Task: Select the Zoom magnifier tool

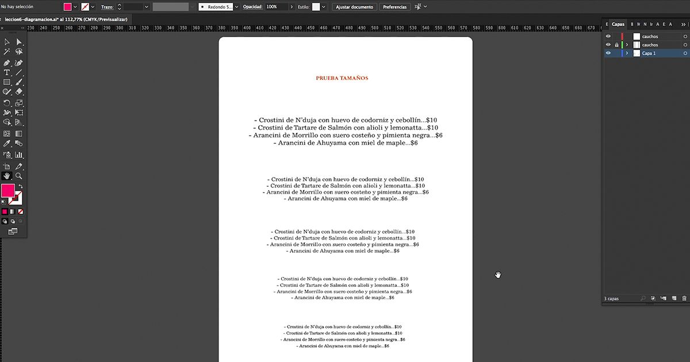Action: point(19,176)
